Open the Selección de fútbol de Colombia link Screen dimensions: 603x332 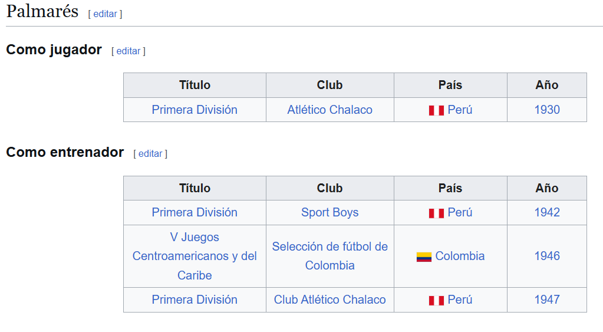[329, 256]
